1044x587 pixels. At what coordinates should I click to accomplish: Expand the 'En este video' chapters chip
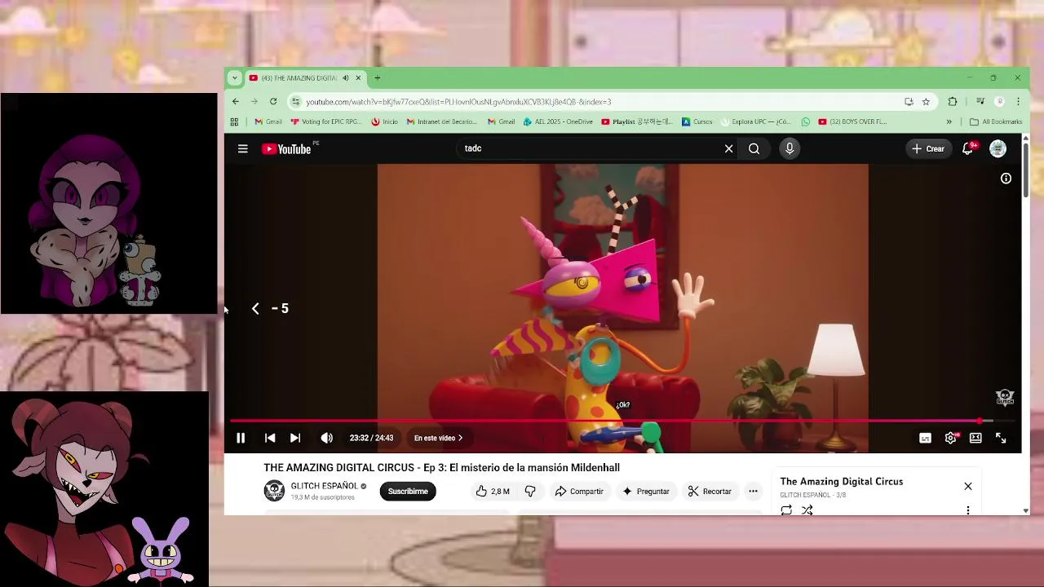coord(438,438)
